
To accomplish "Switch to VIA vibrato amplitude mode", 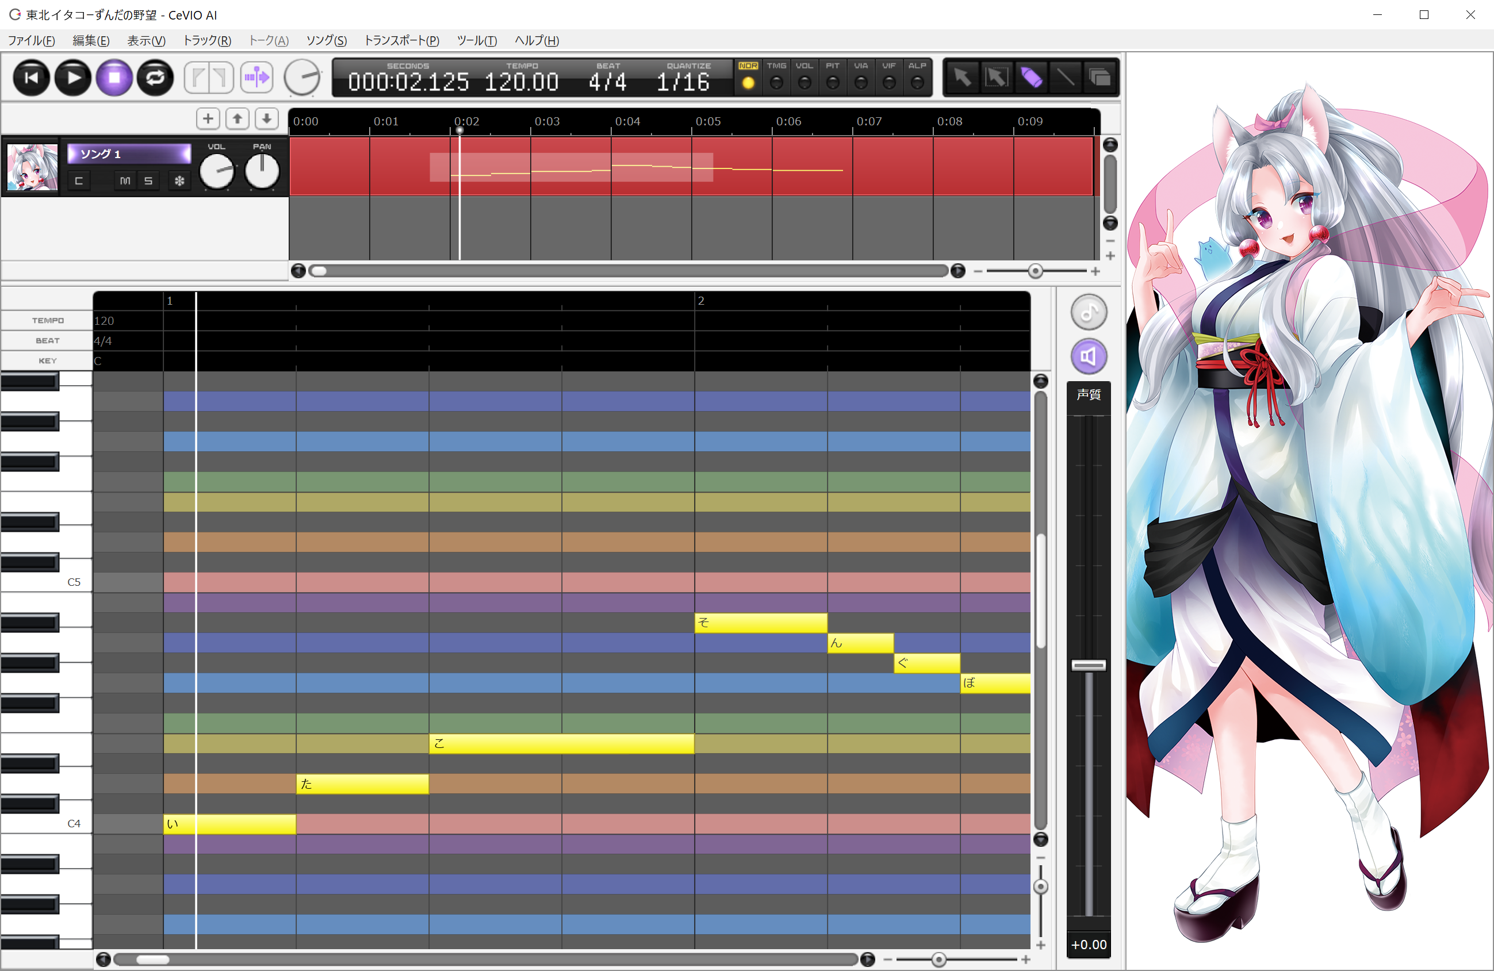I will 861,77.
